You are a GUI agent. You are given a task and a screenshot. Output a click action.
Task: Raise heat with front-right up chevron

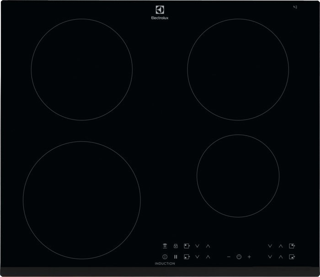tap(281, 257)
